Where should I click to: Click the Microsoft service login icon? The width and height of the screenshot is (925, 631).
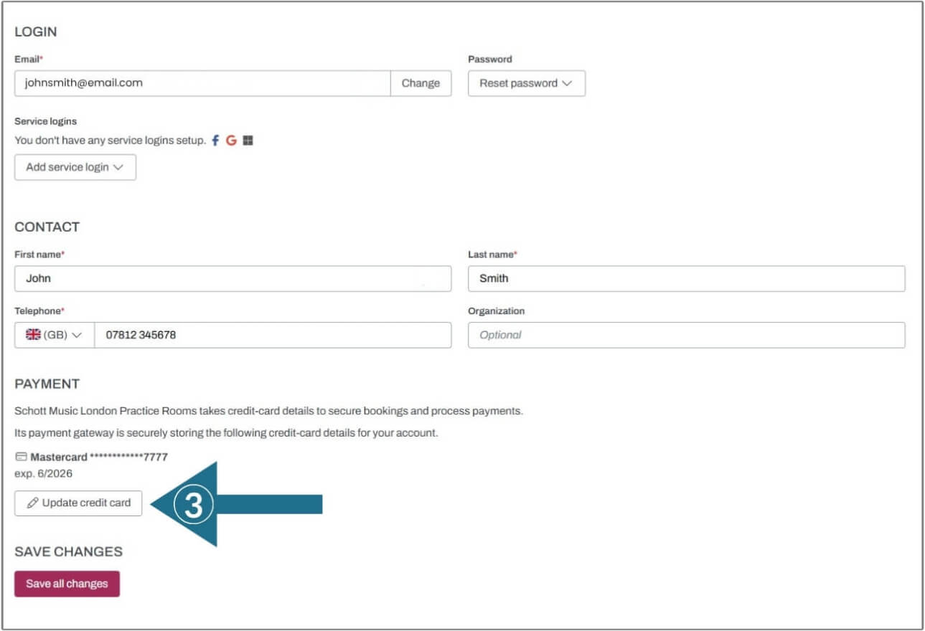point(248,141)
